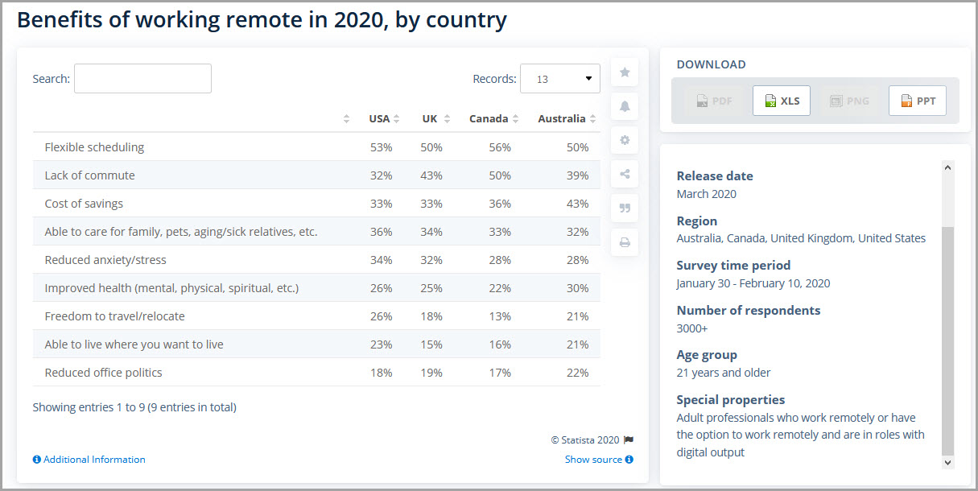This screenshot has height=491, width=978.
Task: Click the quotation mark citation icon
Action: pos(625,208)
